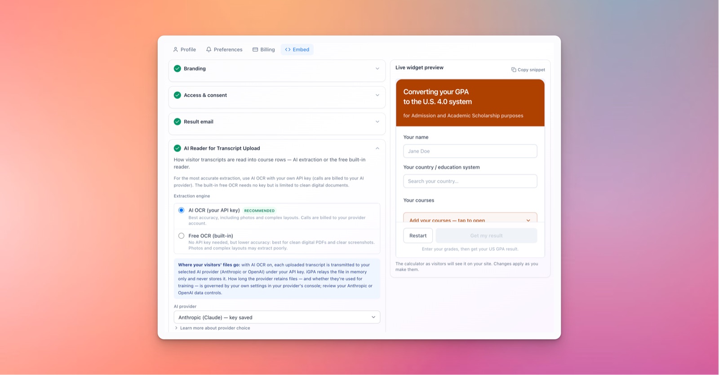Viewport: 719px width, 375px height.
Task: Click the Converting your GPA widget header
Action: coord(470,103)
